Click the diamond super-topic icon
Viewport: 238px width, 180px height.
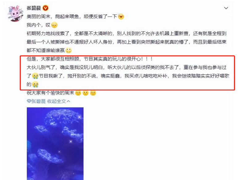pos(29,101)
